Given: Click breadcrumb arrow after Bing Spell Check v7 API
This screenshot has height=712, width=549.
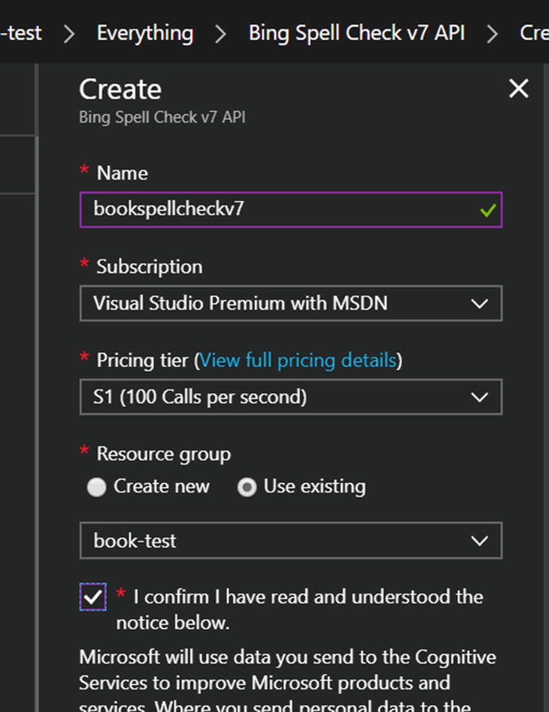Looking at the screenshot, I should (492, 34).
